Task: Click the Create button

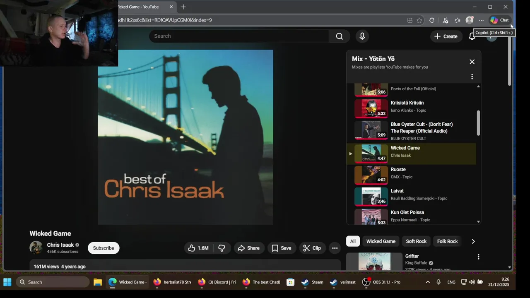Action: 446,36
